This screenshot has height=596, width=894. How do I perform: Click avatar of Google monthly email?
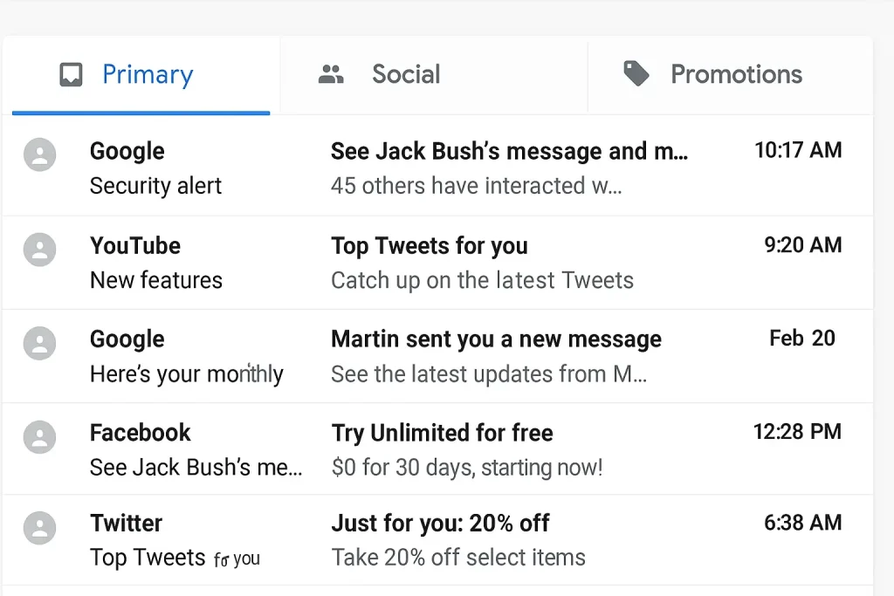[x=39, y=343]
